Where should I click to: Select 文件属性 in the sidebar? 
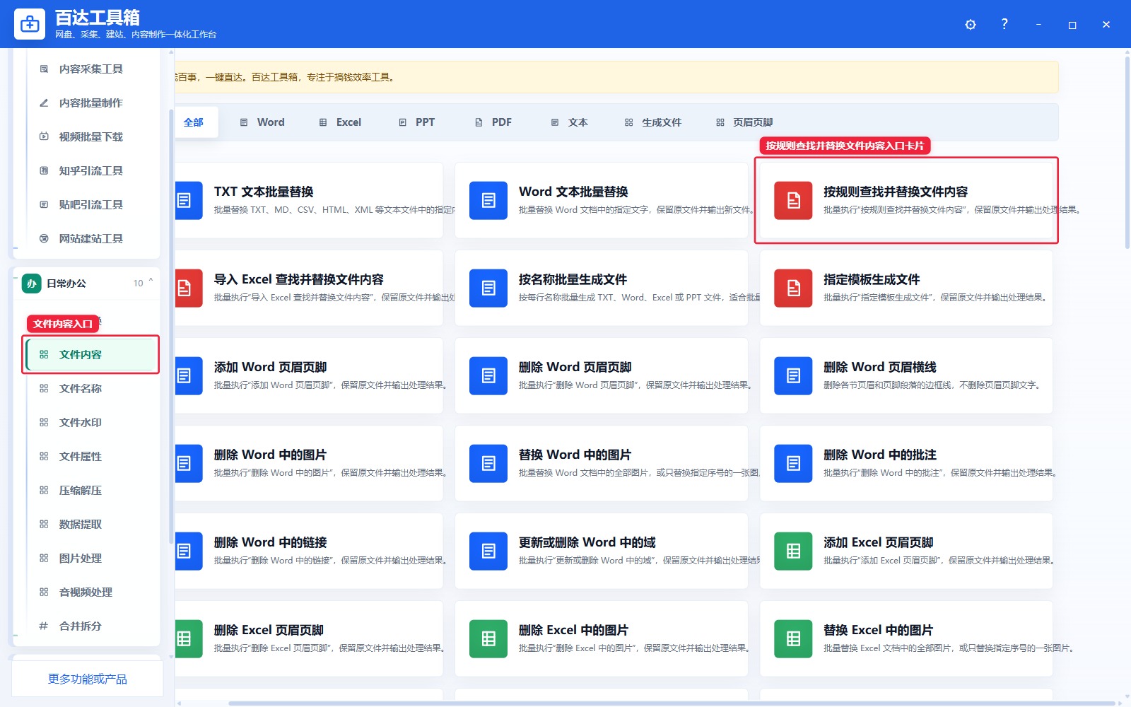click(90, 456)
